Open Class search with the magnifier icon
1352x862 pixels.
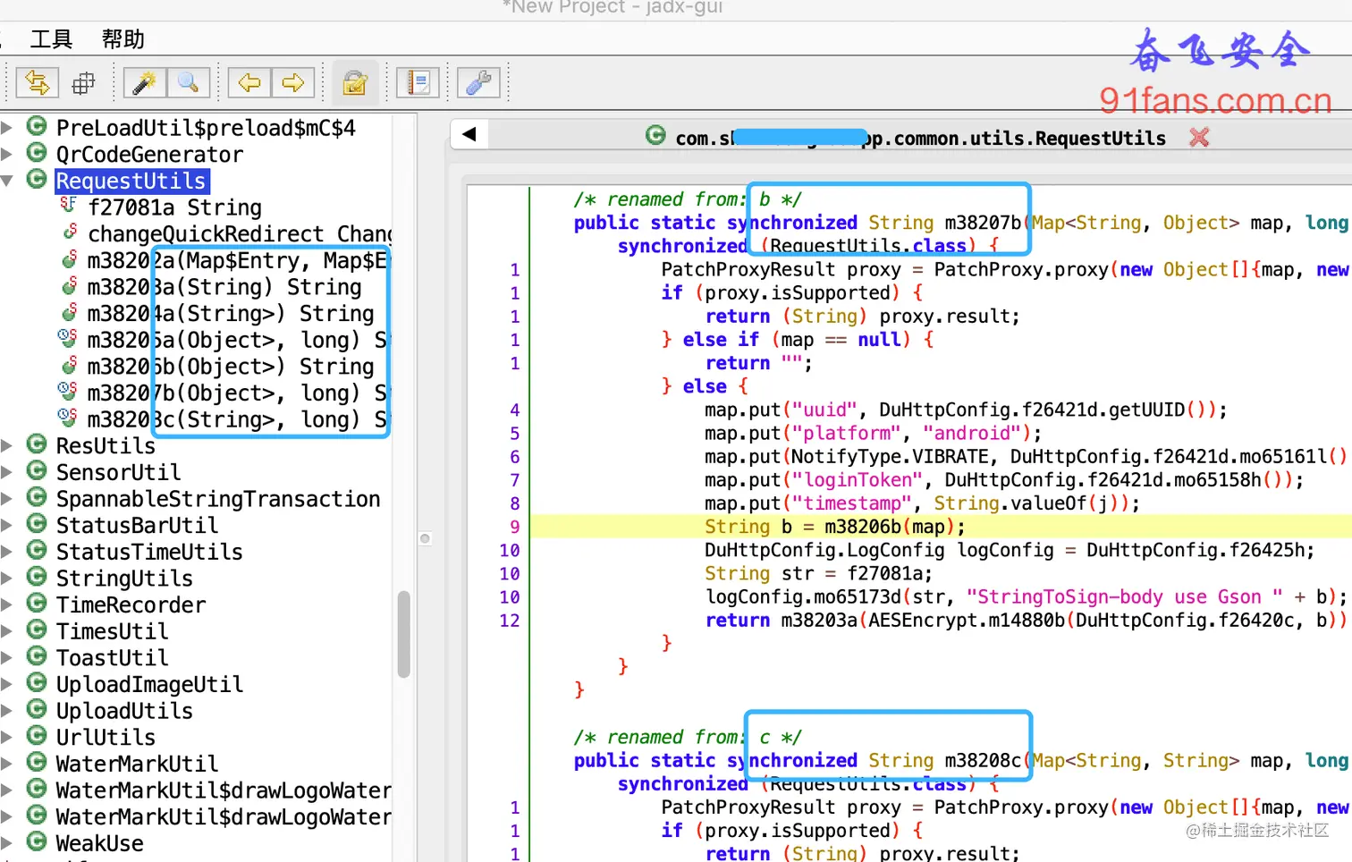[189, 83]
